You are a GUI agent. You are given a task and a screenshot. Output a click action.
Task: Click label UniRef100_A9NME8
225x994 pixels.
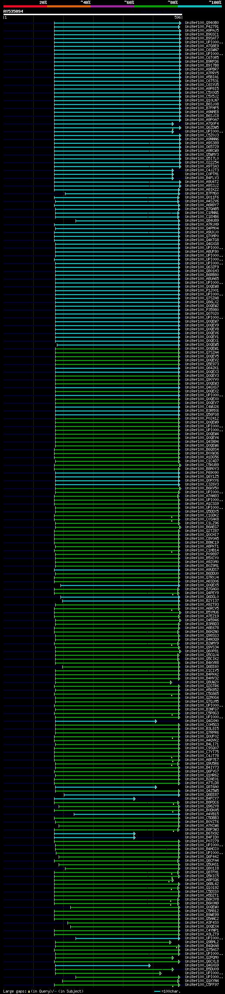click(202, 112)
